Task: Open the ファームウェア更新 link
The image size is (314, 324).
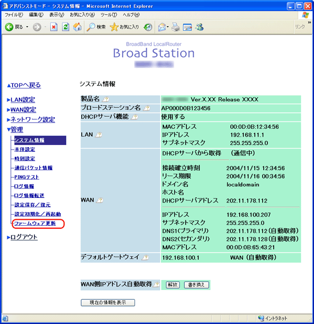Action: [35, 224]
